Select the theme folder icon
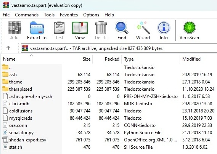Screen dimensions: 217x154 pyautogui.click(x=5, y=82)
